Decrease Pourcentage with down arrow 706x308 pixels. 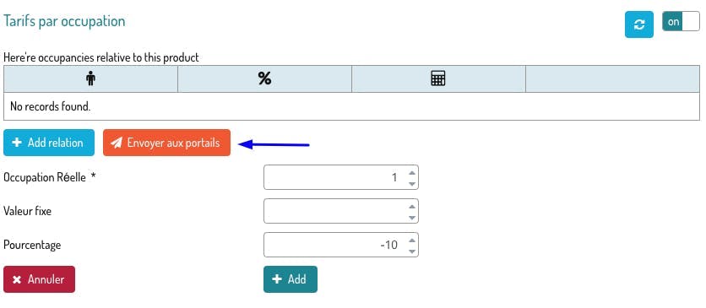pos(411,251)
